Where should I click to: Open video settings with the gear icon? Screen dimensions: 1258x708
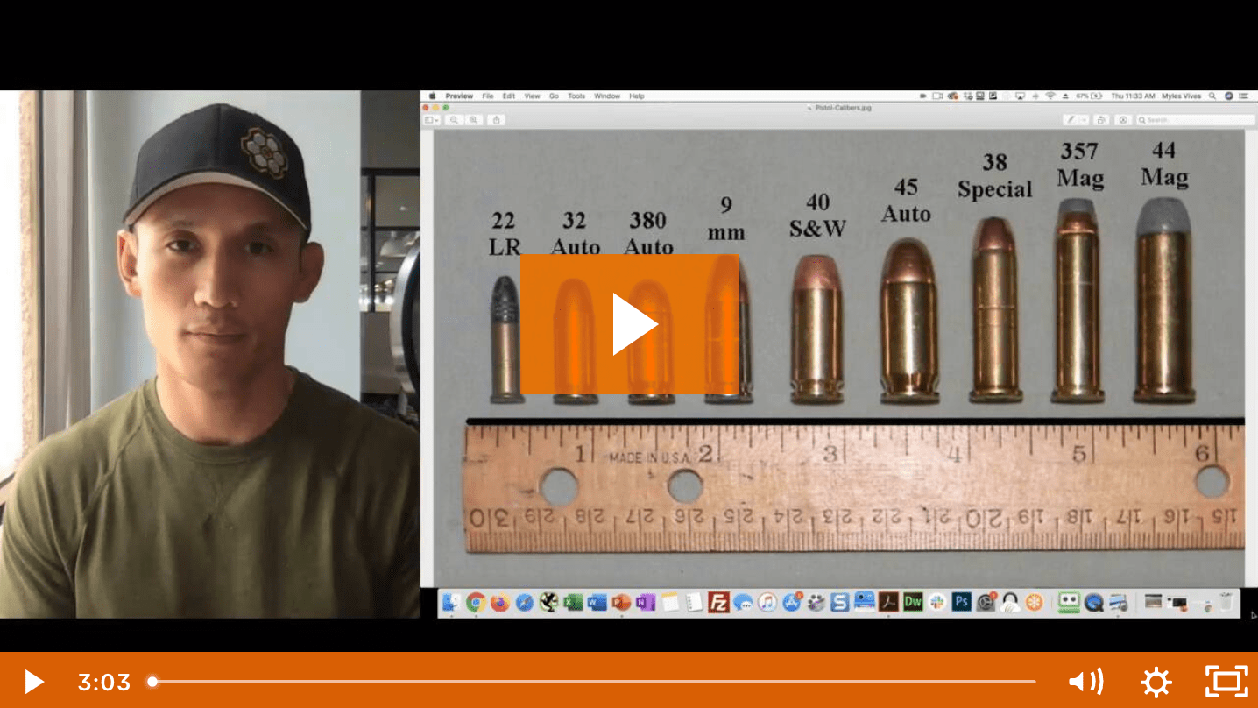coord(1156,682)
